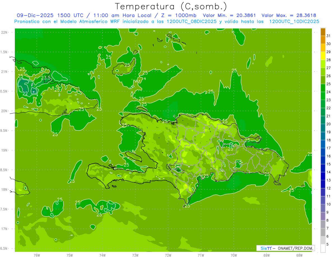
Task: Click the "21N" latitude axis label
Action: [4, 72]
